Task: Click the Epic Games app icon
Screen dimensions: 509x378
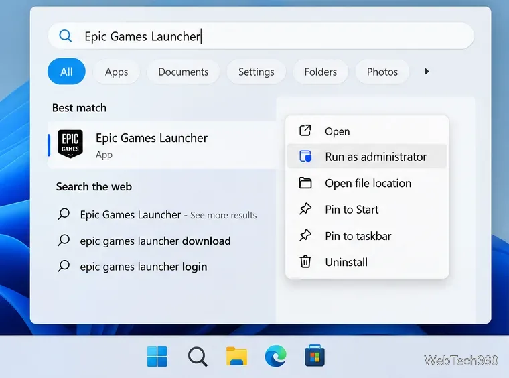Action: (x=70, y=144)
